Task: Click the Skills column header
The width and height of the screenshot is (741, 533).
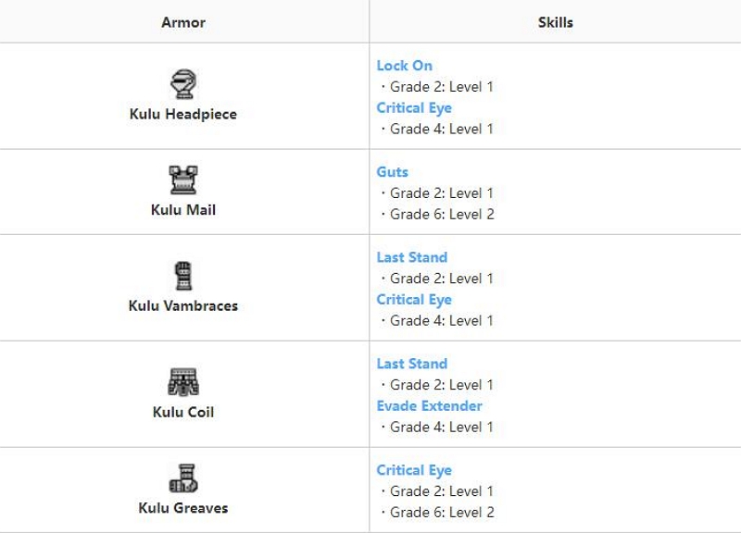Action: tap(555, 22)
